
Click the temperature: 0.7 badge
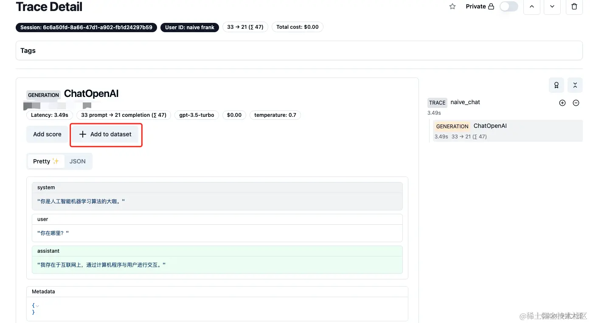coord(275,115)
